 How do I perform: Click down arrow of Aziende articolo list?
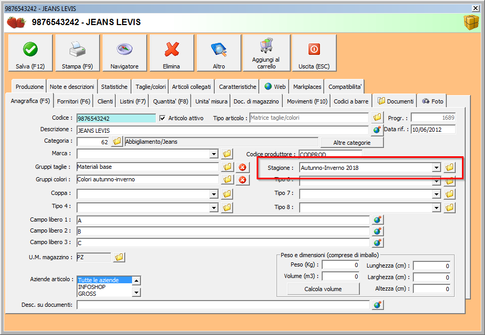[x=136, y=292]
